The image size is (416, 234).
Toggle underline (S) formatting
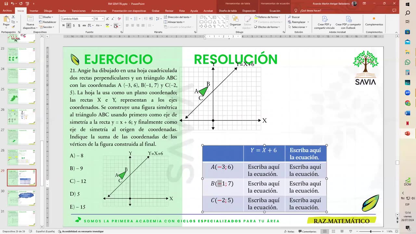point(74,25)
